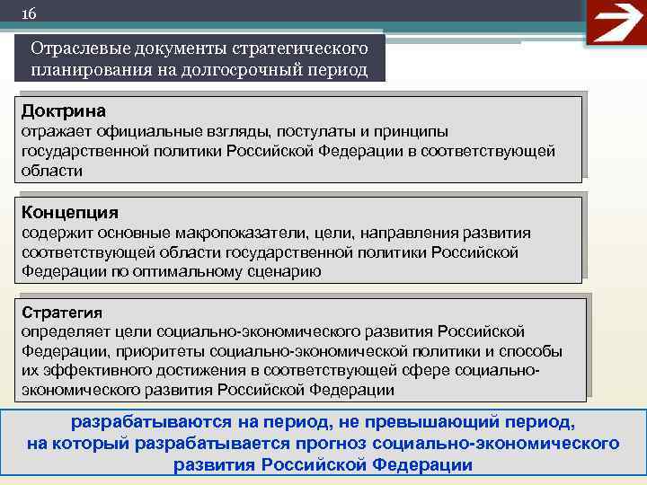Click the line 'определяет цели социально-экономического развития Российской'
Screen dimensions: 647x485
[273, 331]
